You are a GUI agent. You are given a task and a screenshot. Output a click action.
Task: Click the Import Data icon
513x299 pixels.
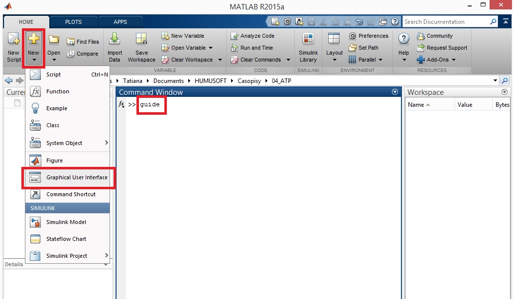pos(115,39)
